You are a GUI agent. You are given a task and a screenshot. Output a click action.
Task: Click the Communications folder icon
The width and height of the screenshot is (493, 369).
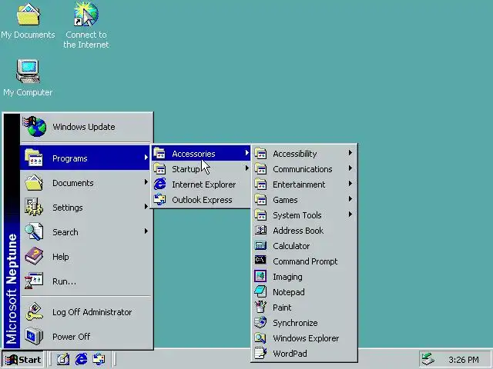(x=260, y=169)
